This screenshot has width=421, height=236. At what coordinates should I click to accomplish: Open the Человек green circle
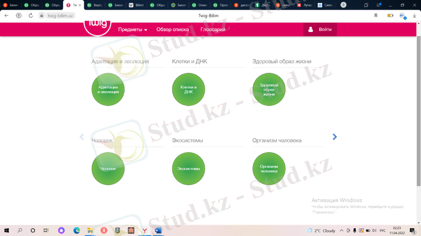(x=108, y=168)
